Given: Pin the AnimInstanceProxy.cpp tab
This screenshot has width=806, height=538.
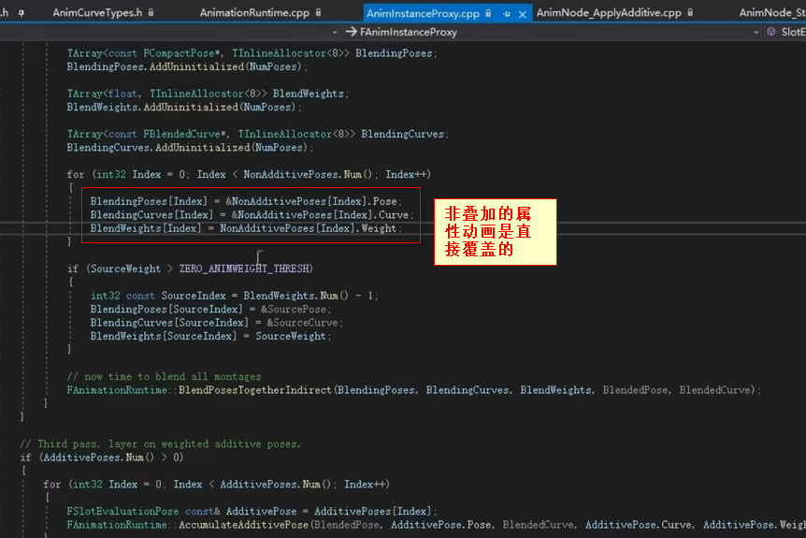Looking at the screenshot, I should 507,13.
